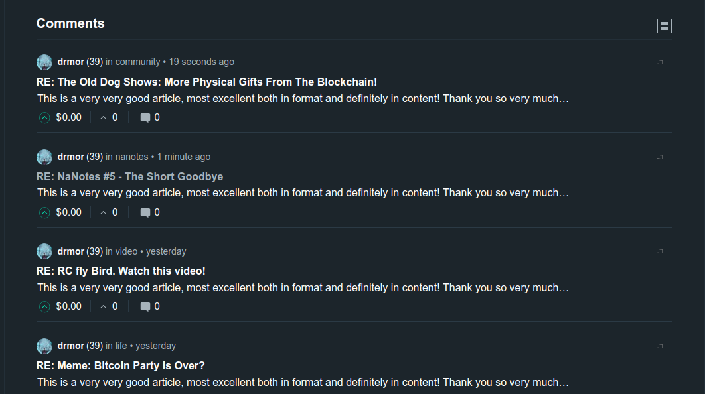Open RE: Meme: Bitcoin Party Is Over?
Image resolution: width=705 pixels, height=394 pixels.
(x=121, y=365)
